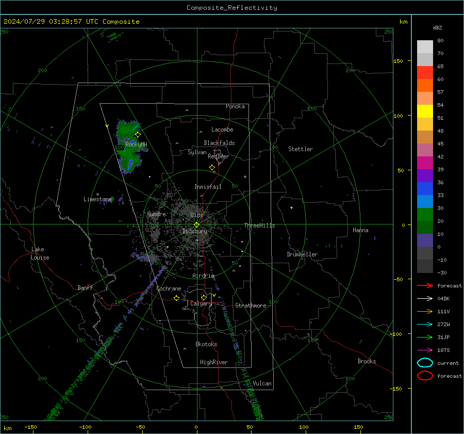Click the yellow diamond marker beside RockyMH
This screenshot has height=434, width=464.
tap(138, 135)
